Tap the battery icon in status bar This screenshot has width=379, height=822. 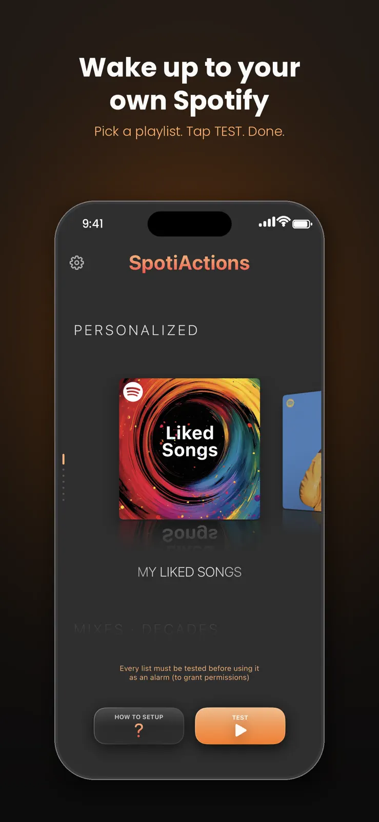click(x=302, y=223)
